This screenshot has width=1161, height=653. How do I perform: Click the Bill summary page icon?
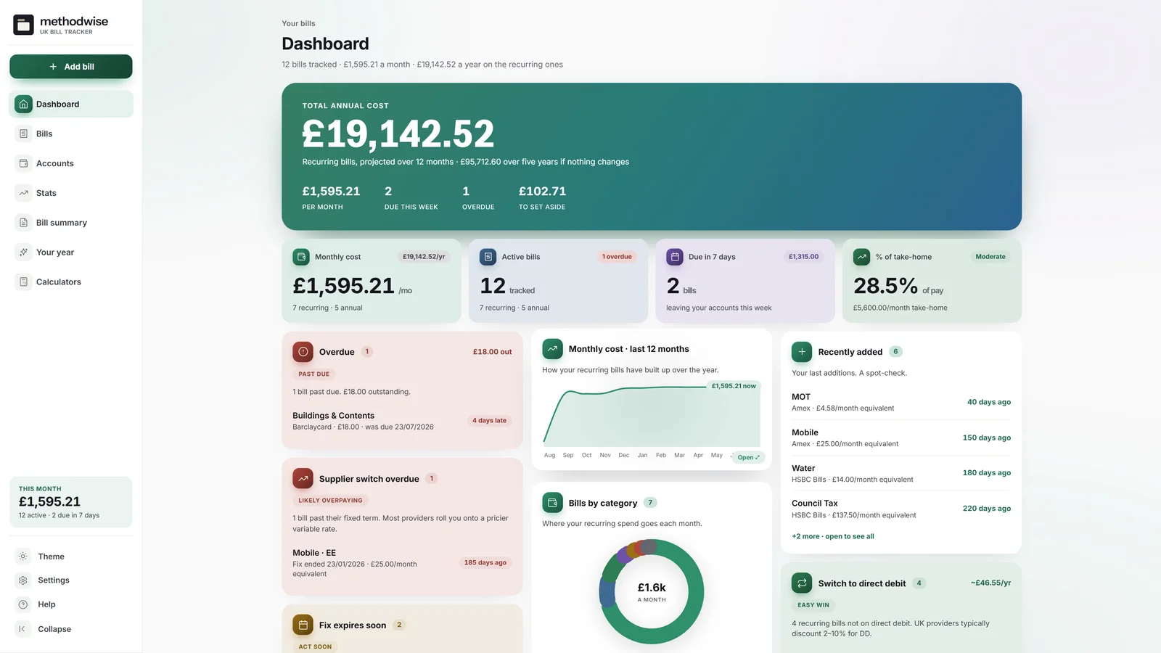[23, 223]
